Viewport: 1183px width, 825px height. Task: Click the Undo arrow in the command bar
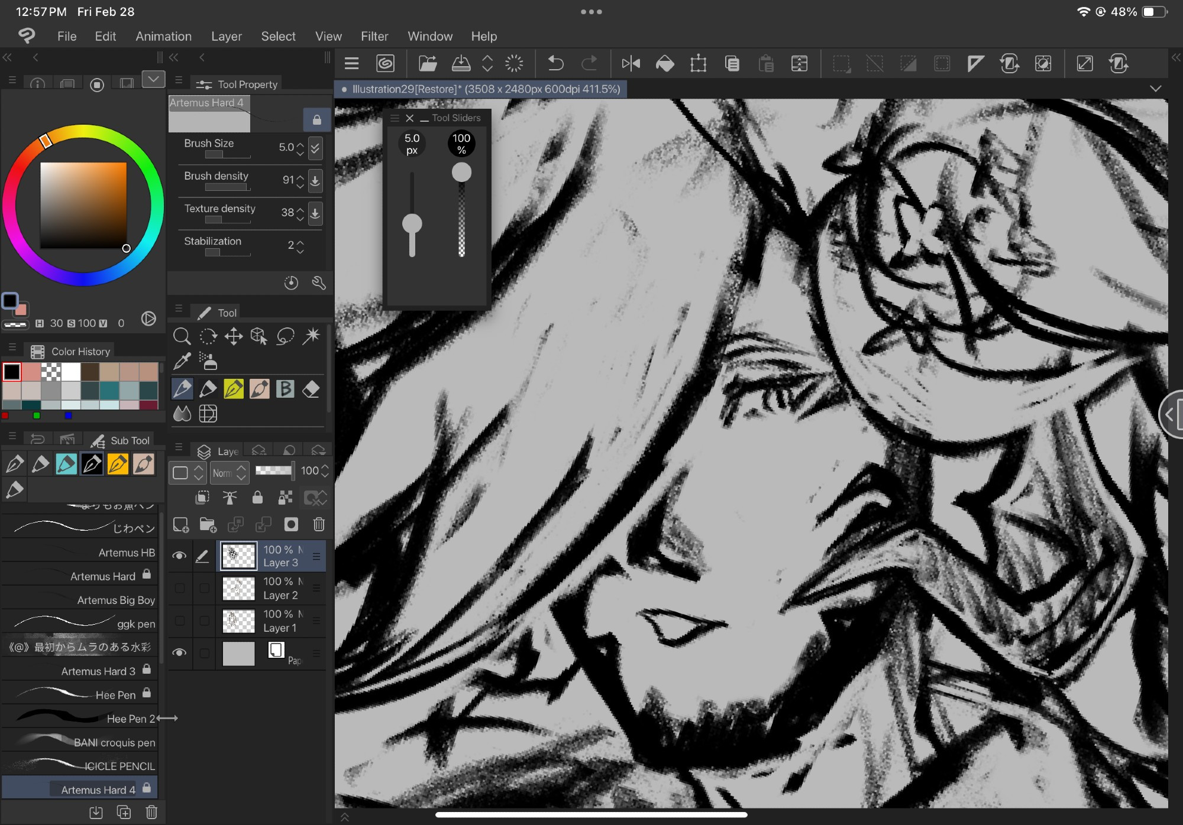point(555,63)
